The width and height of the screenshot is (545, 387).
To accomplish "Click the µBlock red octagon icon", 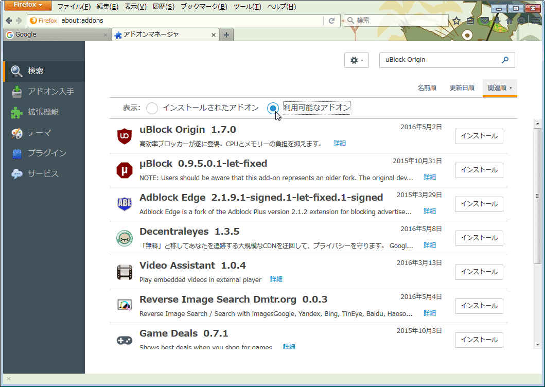I will pos(125,170).
